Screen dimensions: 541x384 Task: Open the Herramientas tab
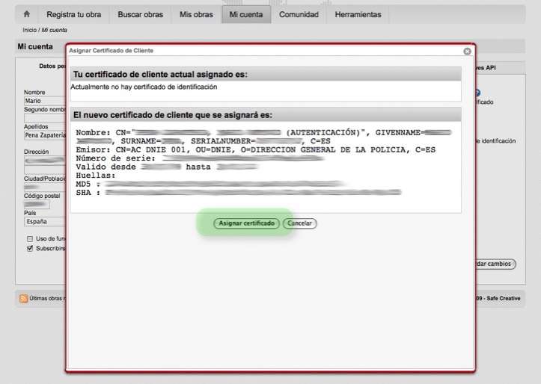point(358,14)
